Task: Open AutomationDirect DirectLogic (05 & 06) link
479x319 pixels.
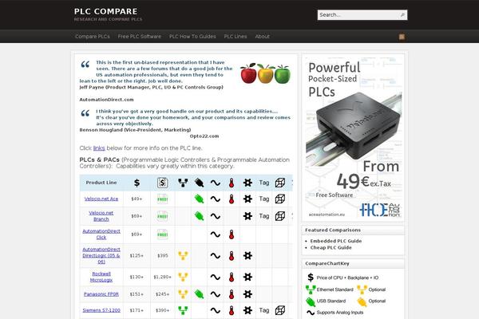Action: coord(101,255)
